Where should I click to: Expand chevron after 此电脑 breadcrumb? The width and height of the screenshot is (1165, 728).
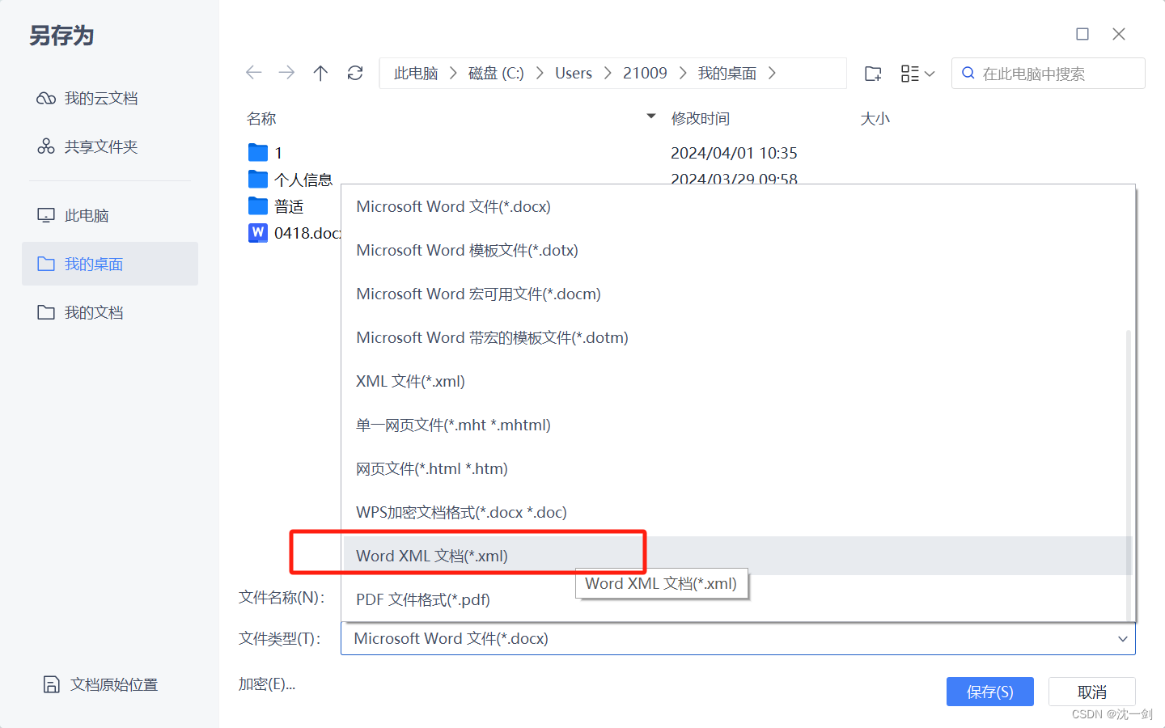click(453, 73)
